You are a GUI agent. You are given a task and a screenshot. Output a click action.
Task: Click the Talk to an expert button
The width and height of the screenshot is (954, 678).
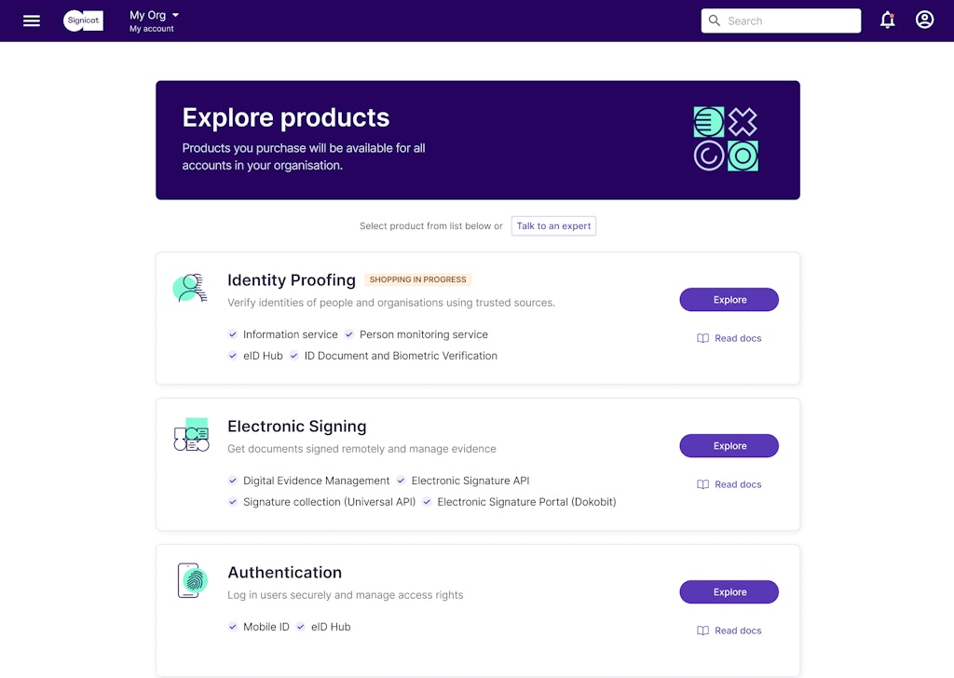pos(553,225)
